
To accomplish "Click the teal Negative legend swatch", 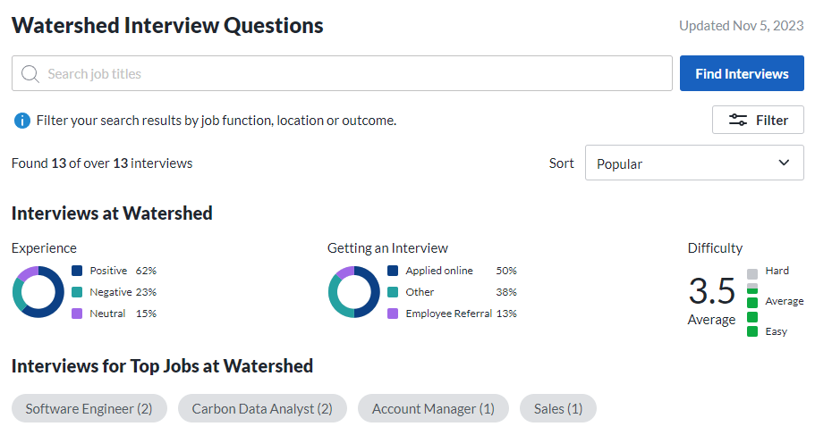I will coord(77,292).
